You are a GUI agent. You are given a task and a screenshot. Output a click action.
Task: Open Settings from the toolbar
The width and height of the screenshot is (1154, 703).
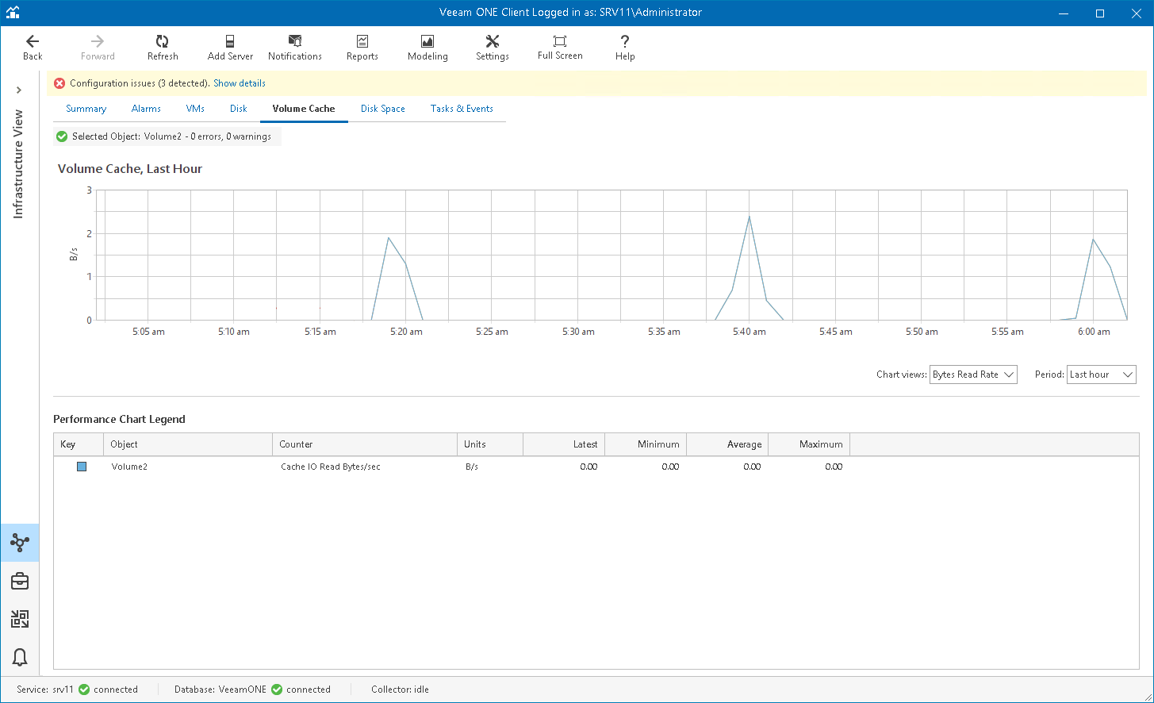pyautogui.click(x=493, y=48)
